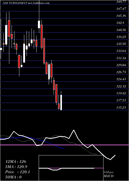Click the Price : 120.1 readout
Screen dimensions: 129x181
[x=18, y=172]
